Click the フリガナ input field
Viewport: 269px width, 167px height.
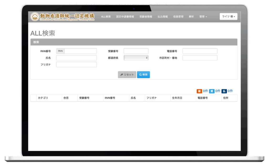pos(76,65)
